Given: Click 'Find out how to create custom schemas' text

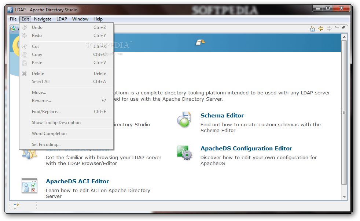Looking at the screenshot, I should pyautogui.click(x=261, y=127).
